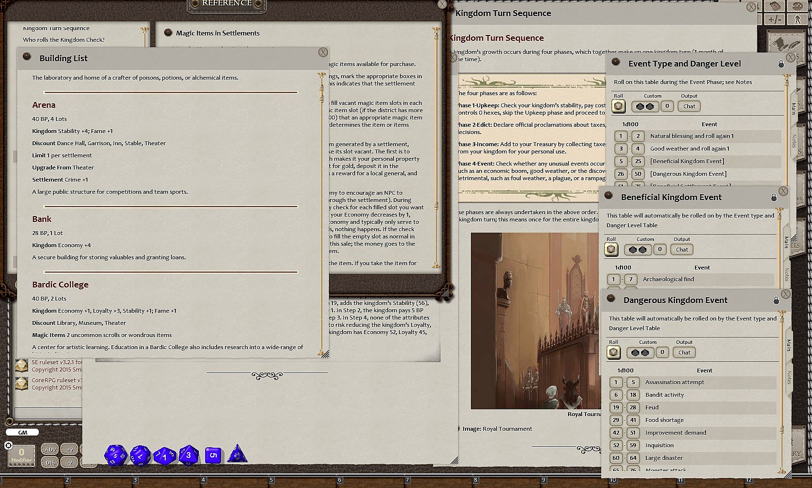Choose the square d6 die
The width and height of the screenshot is (812, 488).
click(213, 455)
